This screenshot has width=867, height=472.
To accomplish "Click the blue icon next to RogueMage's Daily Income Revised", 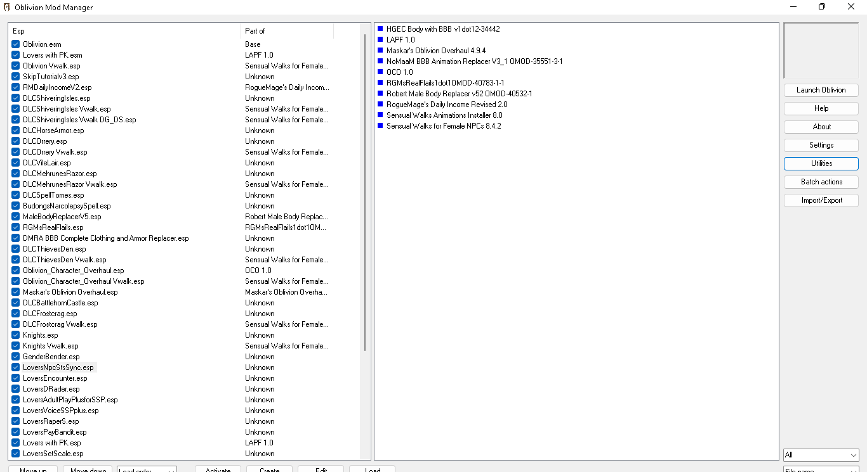I will point(380,104).
